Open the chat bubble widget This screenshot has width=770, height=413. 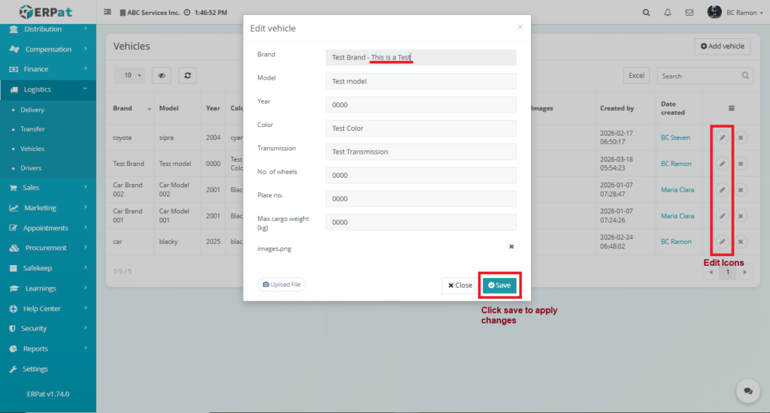click(x=748, y=391)
